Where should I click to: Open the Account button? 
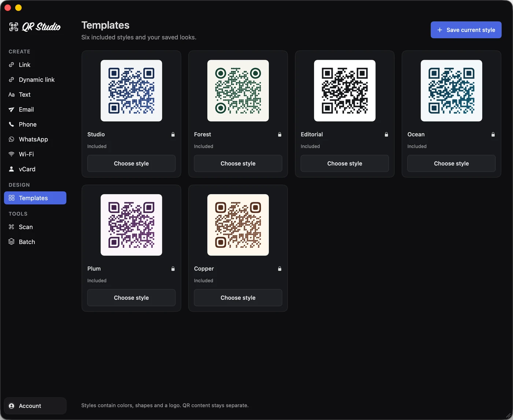click(x=35, y=406)
